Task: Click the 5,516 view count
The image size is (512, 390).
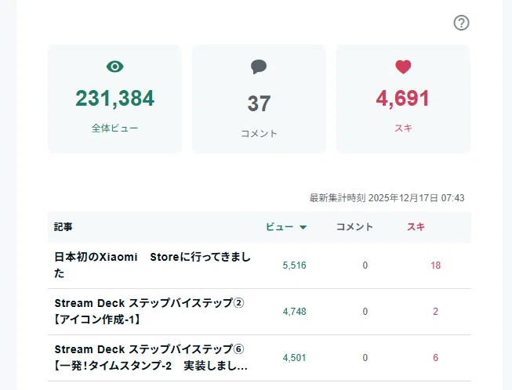Action: click(295, 265)
